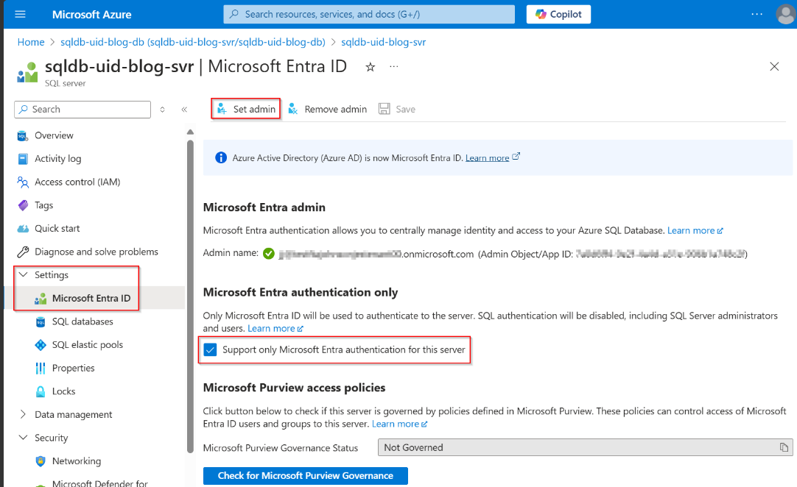Click the sidebar Search box
Screen dimensions: 797x487
pos(82,109)
